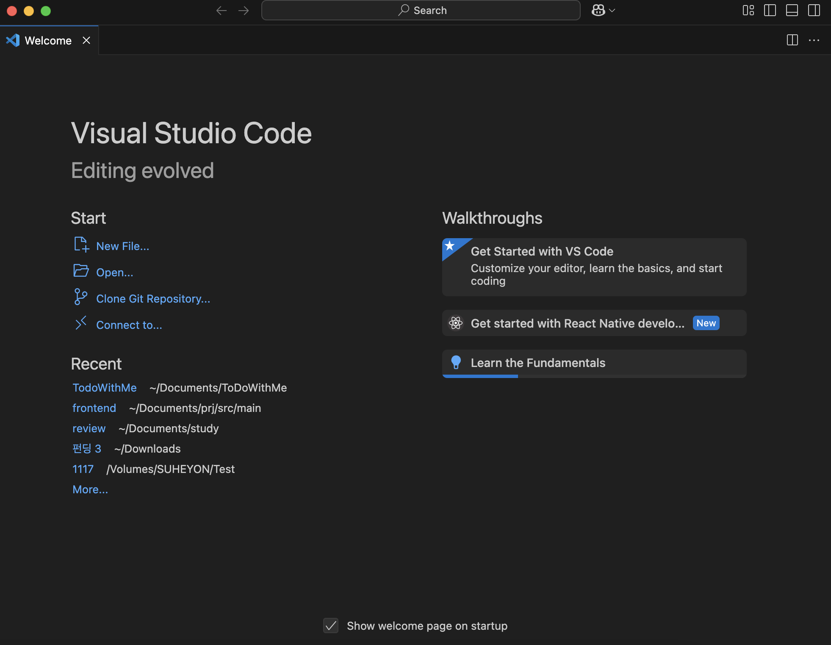Click the Split Editor Right icon
Viewport: 831px width, 645px height.
pos(792,40)
